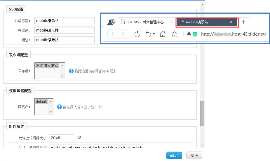
Task: Go to the browser home page icon
Action: tap(163, 34)
